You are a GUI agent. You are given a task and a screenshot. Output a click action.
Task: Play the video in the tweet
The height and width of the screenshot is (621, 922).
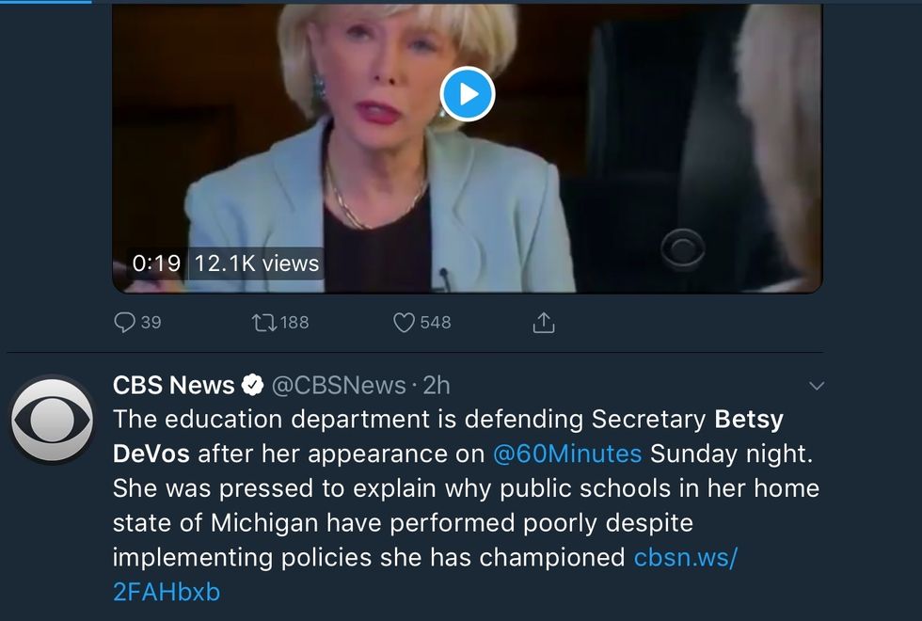point(468,93)
